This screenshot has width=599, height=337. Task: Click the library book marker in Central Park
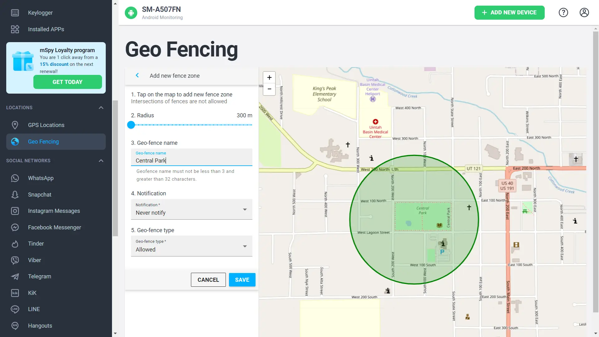440,225
